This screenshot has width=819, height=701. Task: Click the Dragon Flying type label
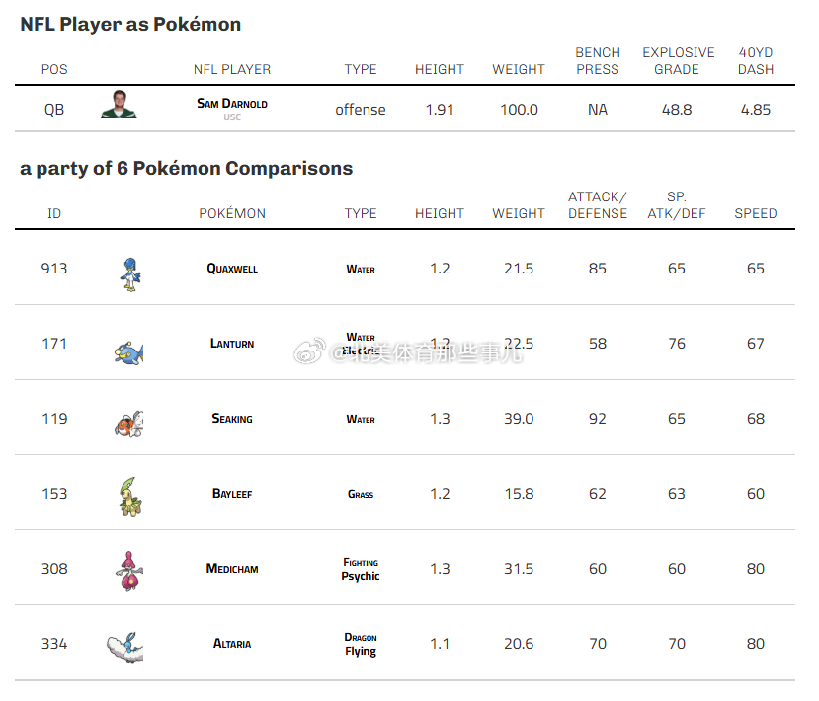[361, 644]
